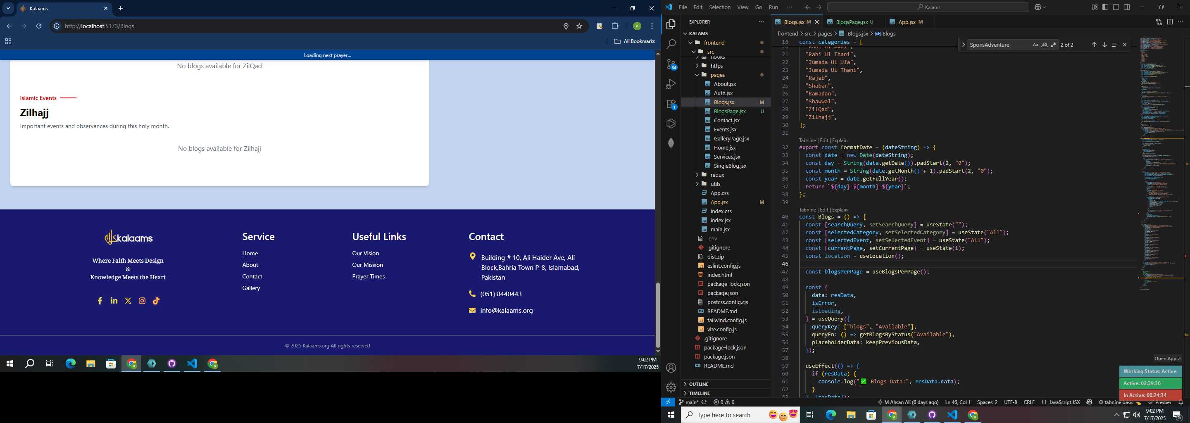The height and width of the screenshot is (423, 1190).
Task: Toggle Match Case in find widget
Action: click(x=1035, y=45)
